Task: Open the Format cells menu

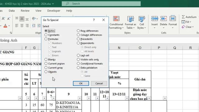Action: 173,22
